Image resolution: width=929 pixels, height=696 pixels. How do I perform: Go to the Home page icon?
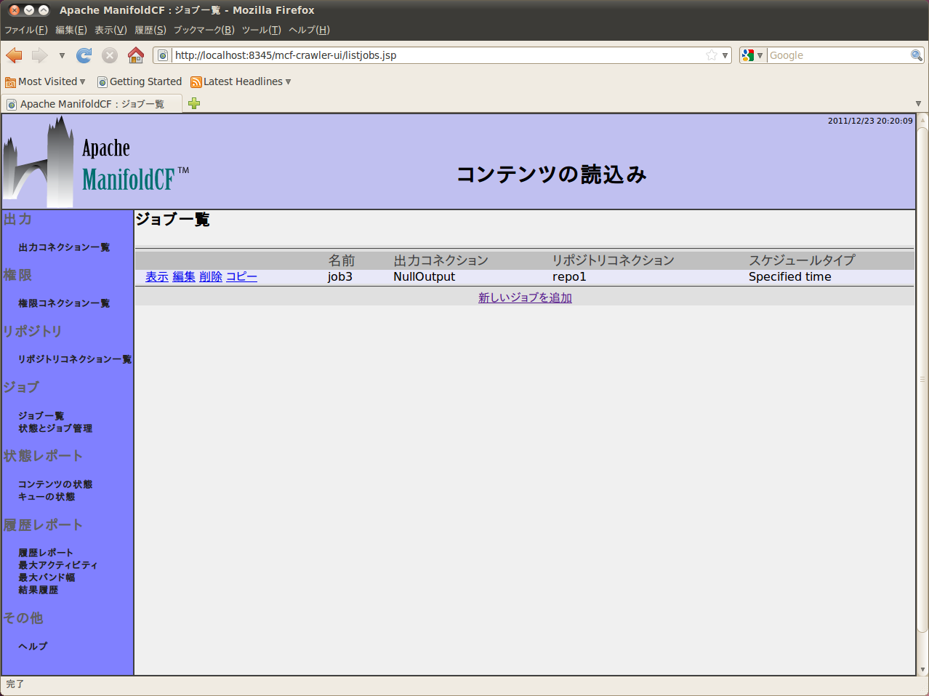(136, 55)
